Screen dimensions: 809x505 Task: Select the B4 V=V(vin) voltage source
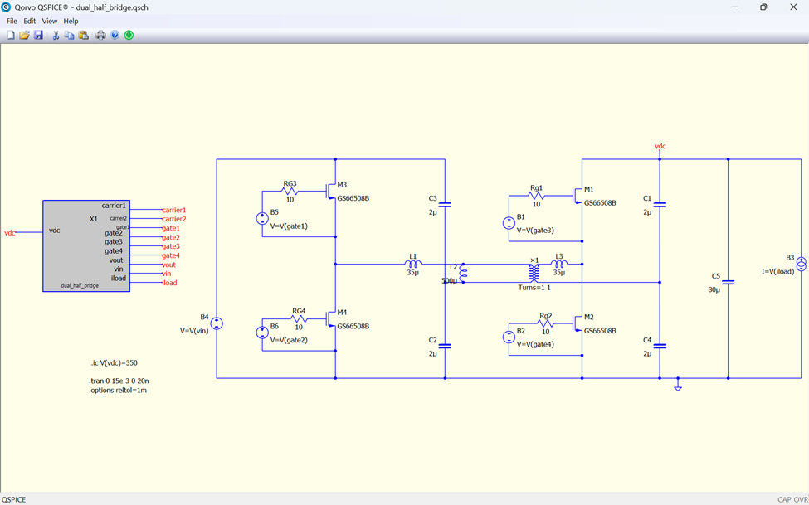[217, 323]
